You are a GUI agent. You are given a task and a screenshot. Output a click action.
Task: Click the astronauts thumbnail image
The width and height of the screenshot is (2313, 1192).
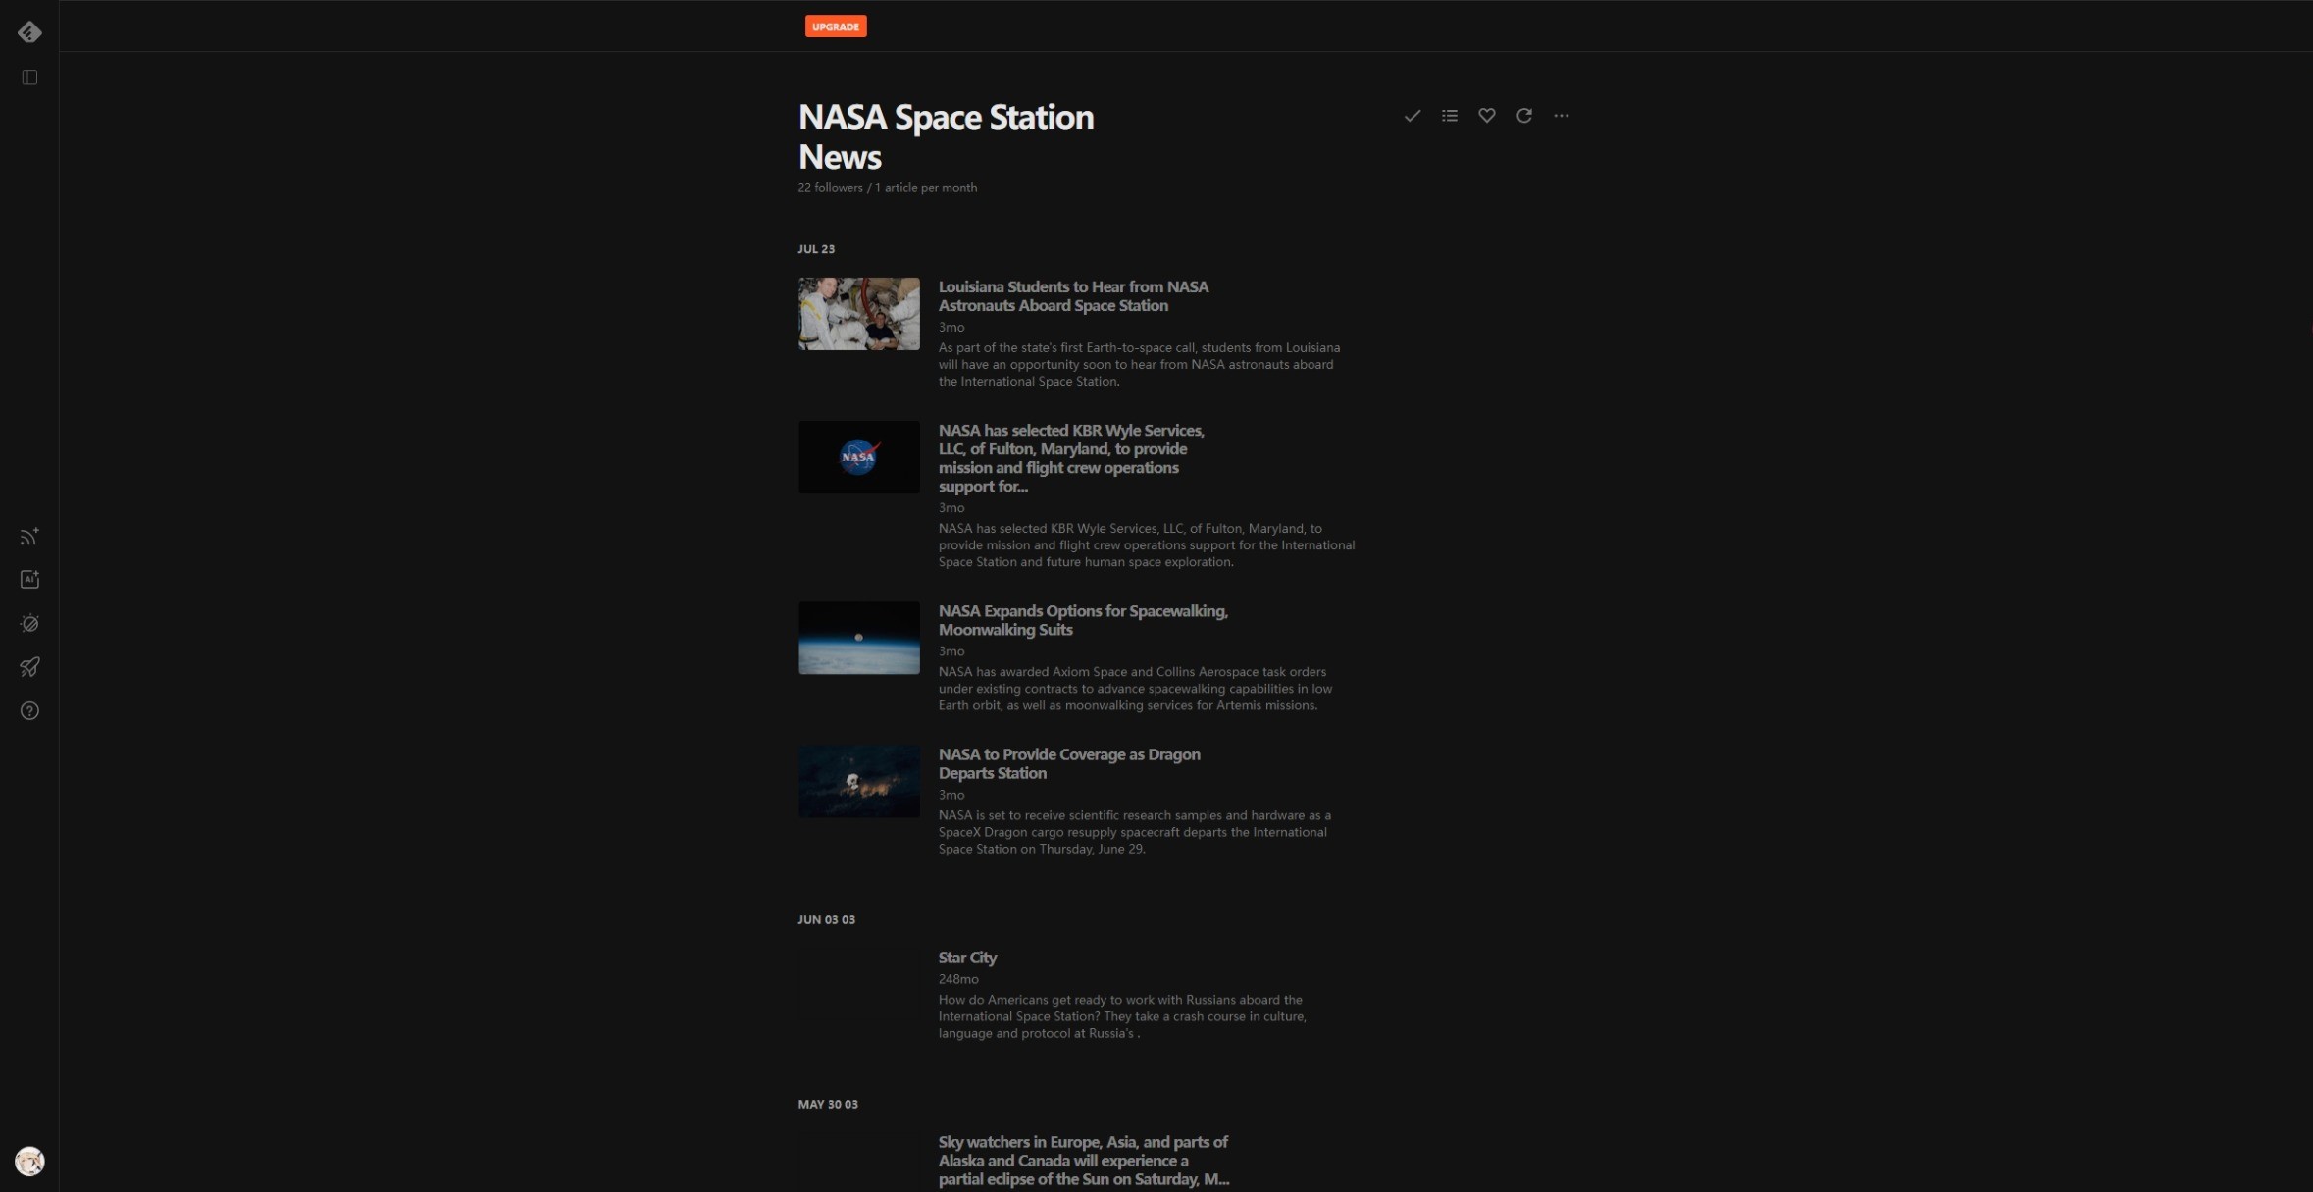coord(859,314)
